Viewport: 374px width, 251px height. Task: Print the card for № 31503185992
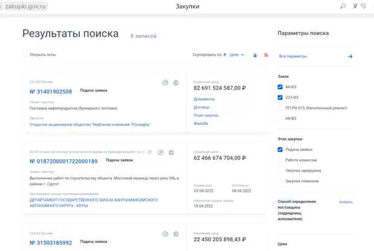point(176,234)
